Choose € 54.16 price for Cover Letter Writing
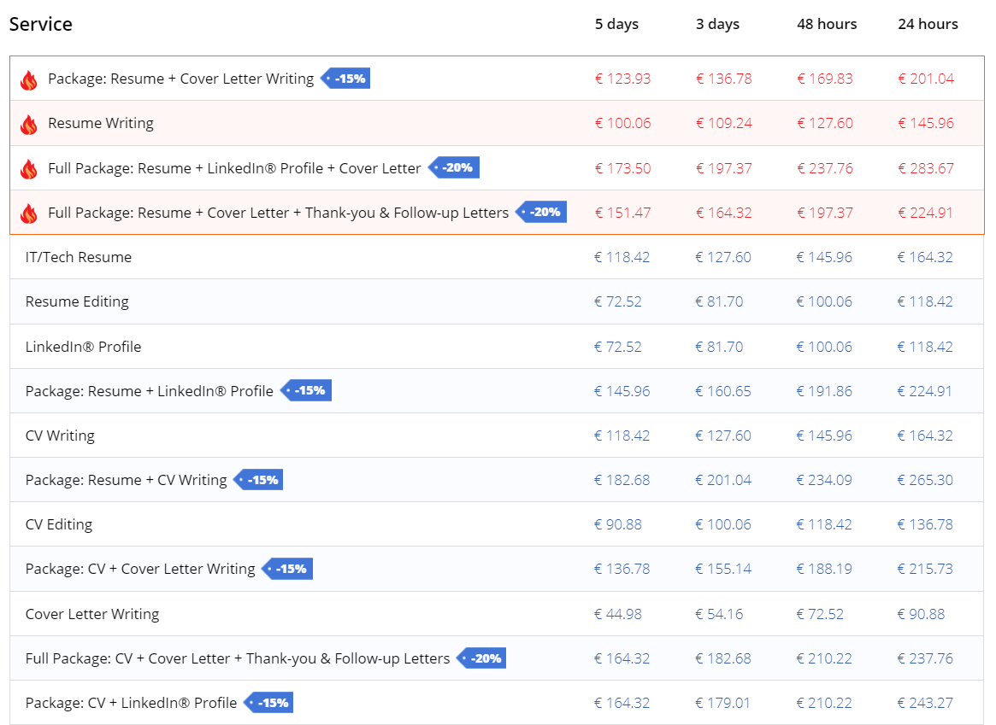This screenshot has height=725, width=996. click(718, 613)
